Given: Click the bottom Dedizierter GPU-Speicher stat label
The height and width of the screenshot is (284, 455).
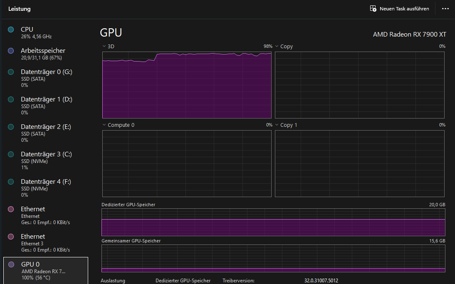Looking at the screenshot, I should pos(183,281).
